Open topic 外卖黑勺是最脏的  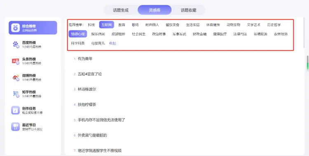coord(92,135)
